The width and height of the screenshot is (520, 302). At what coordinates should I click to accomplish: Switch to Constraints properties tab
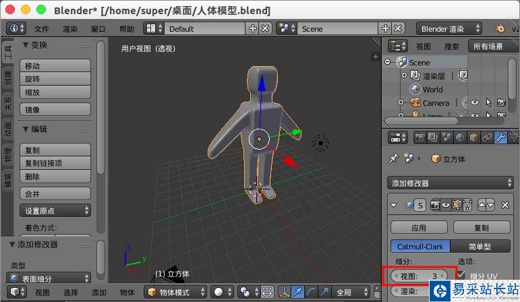(487, 138)
